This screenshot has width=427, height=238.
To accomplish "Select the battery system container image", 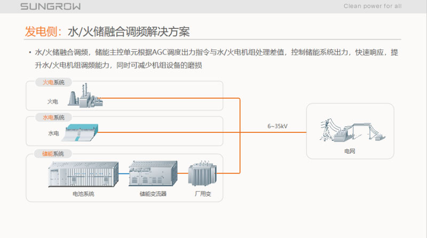I will tap(83, 174).
